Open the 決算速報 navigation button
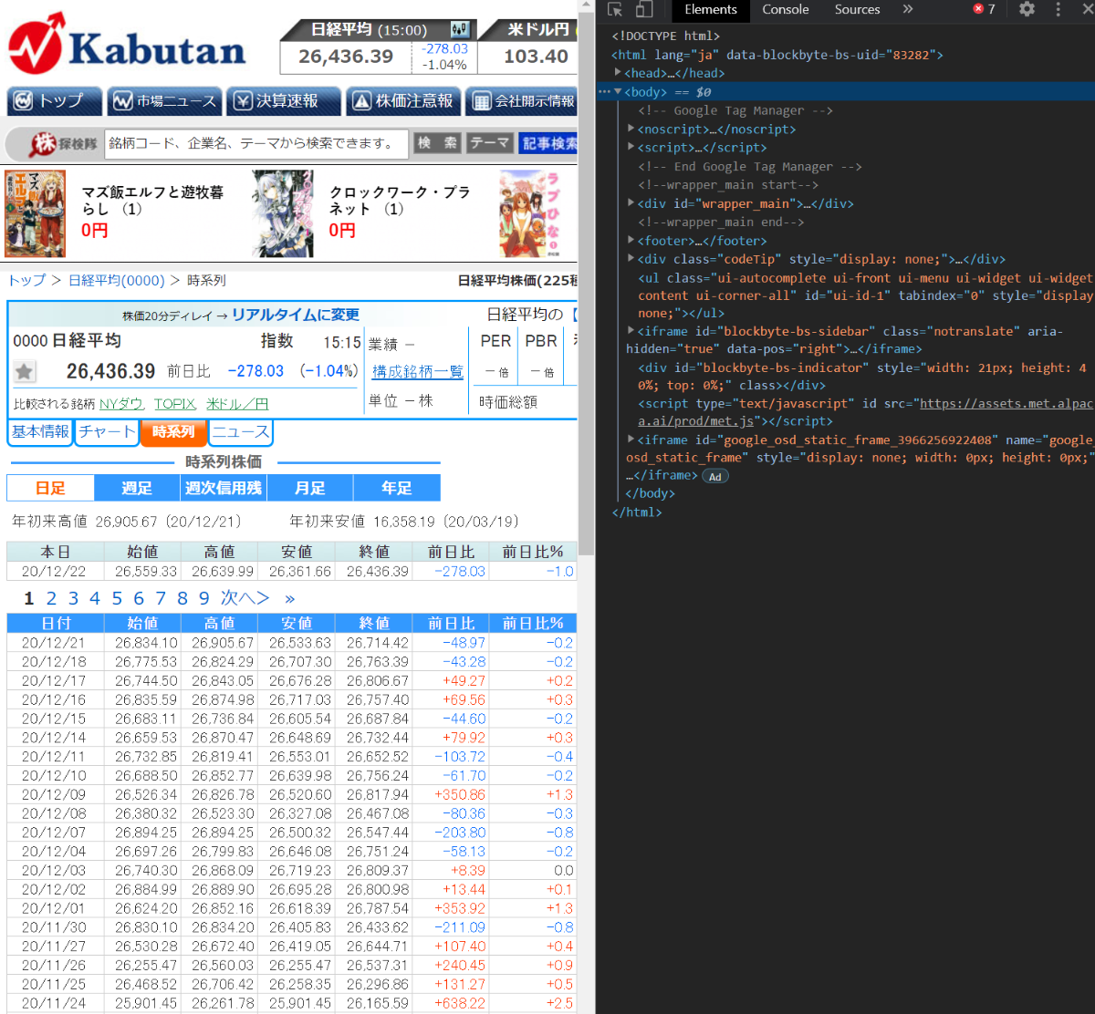 pyautogui.click(x=284, y=101)
